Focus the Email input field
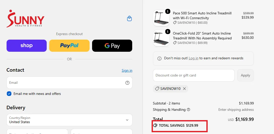This screenshot has height=134, width=274. [69, 83]
